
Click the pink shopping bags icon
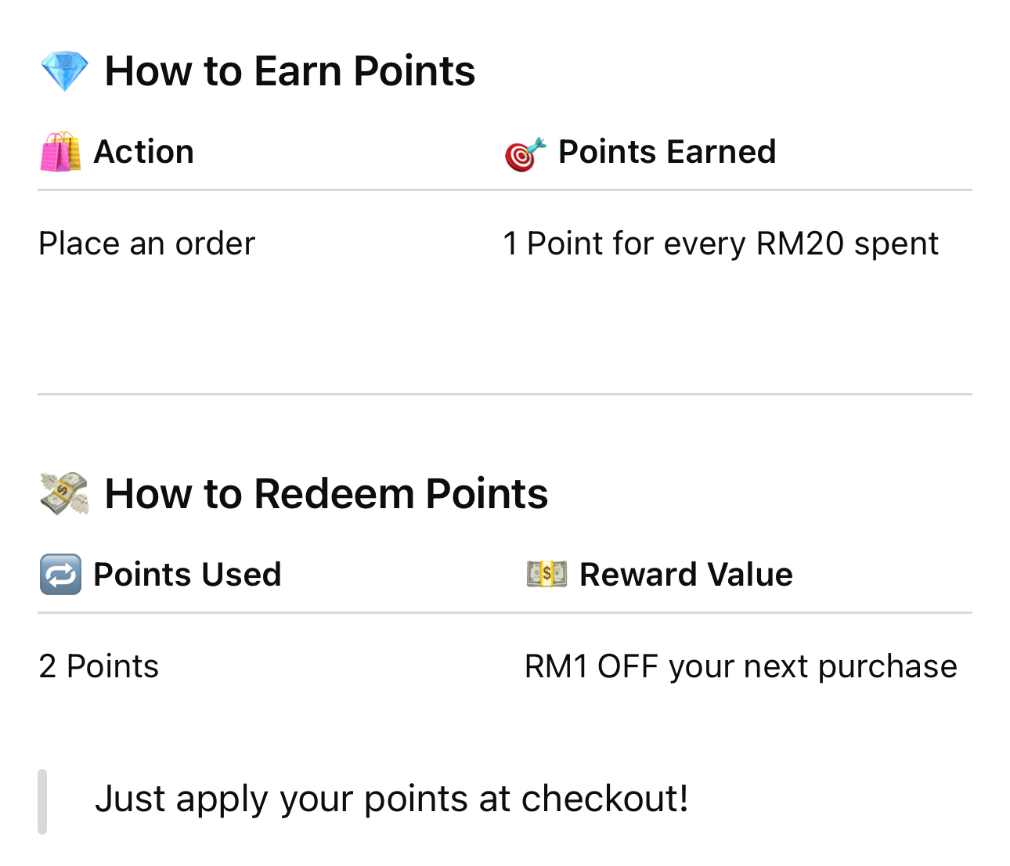(x=60, y=152)
